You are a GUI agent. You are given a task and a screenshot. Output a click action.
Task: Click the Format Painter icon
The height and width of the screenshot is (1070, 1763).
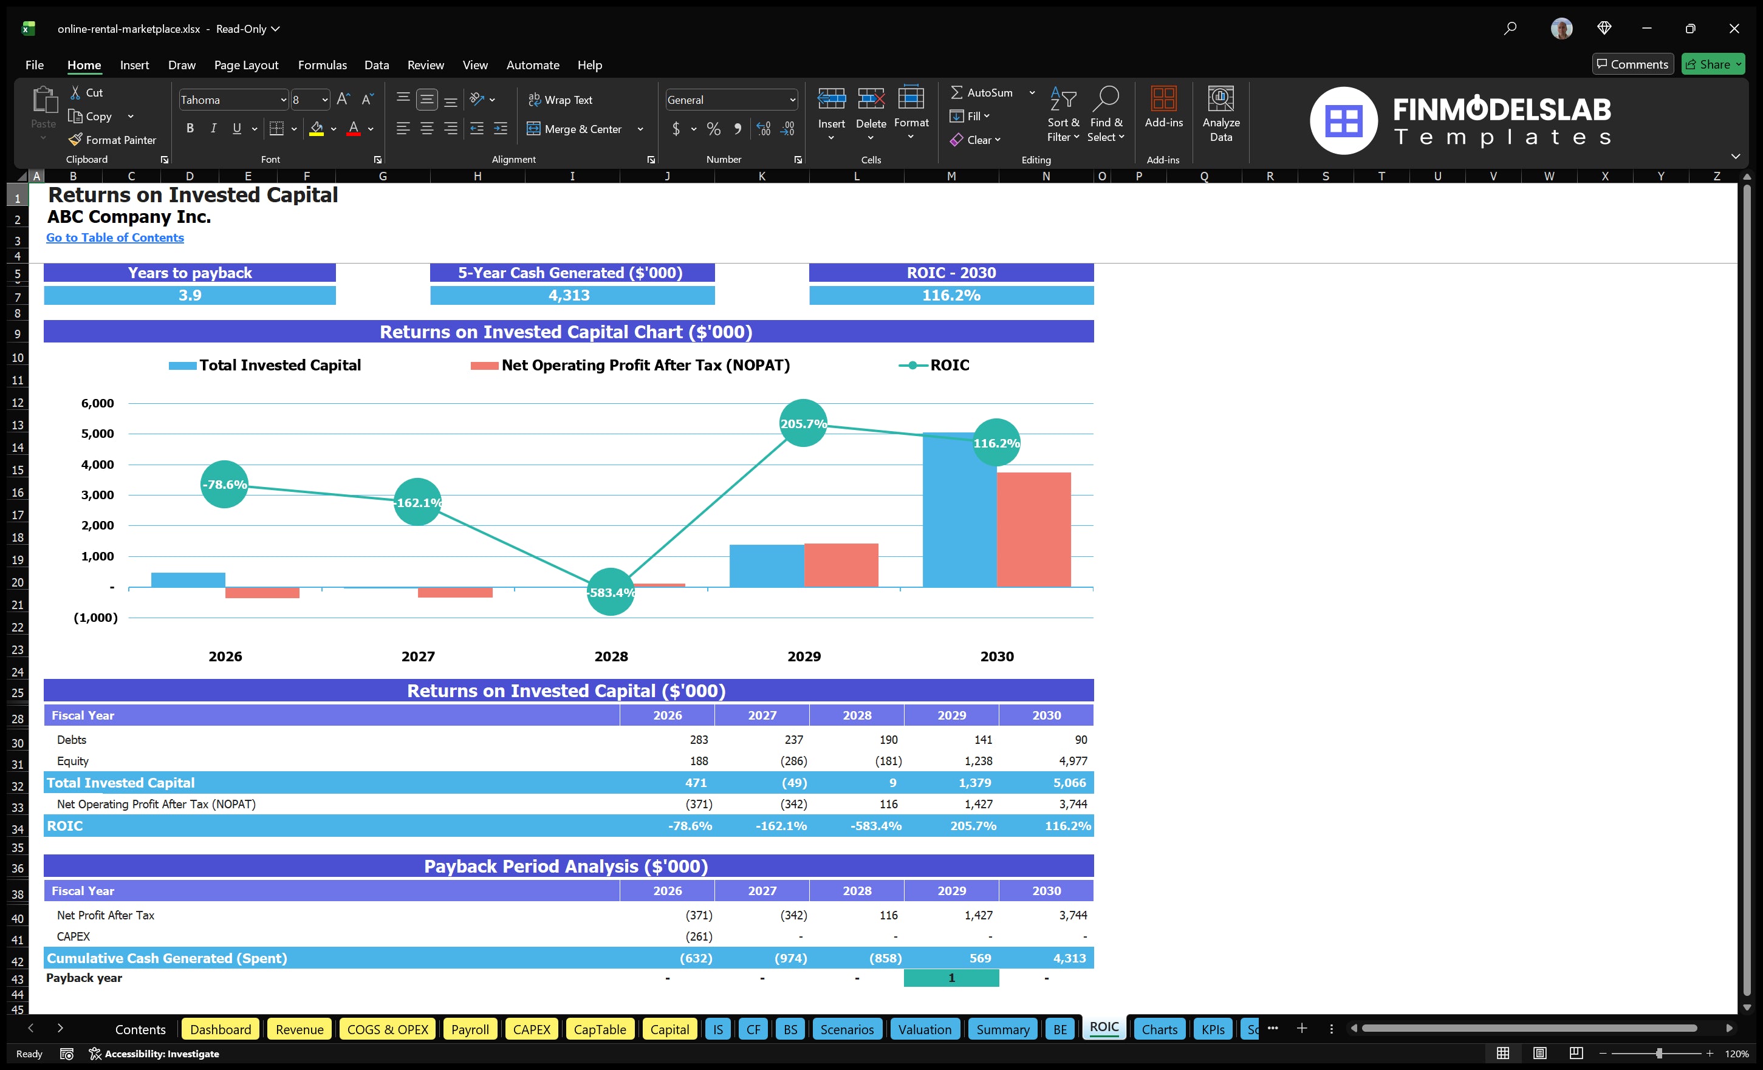pyautogui.click(x=76, y=140)
